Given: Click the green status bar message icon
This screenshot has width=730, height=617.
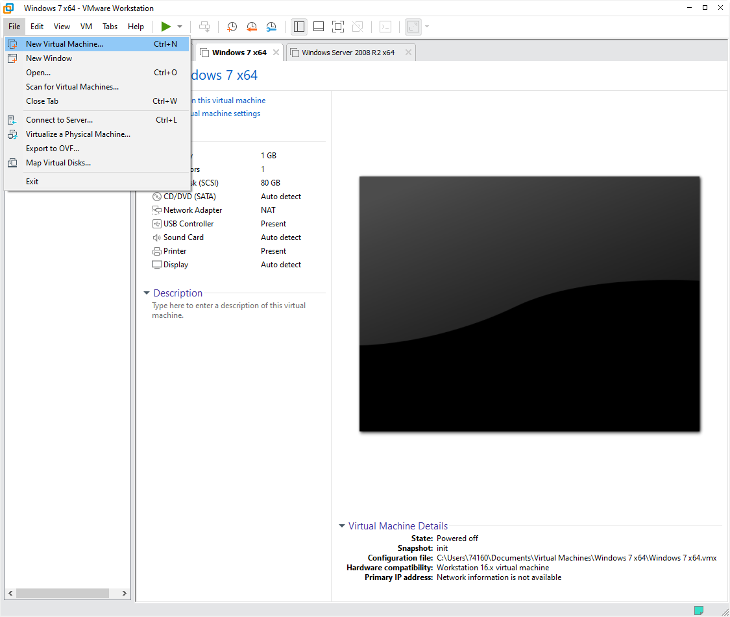Looking at the screenshot, I should (x=698, y=610).
